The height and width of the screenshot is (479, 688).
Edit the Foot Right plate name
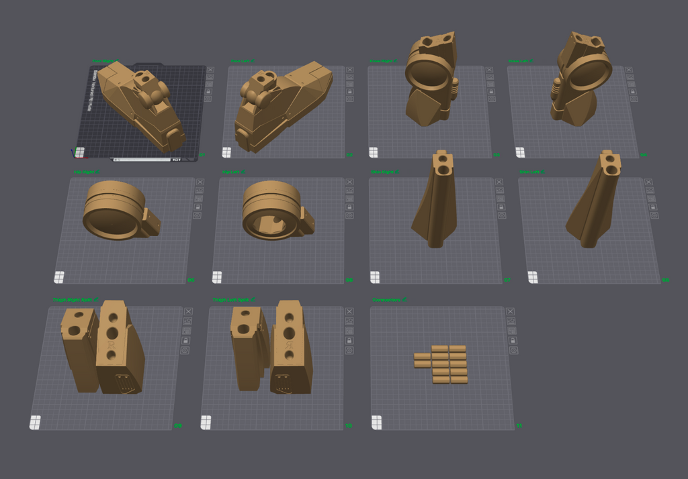point(117,61)
